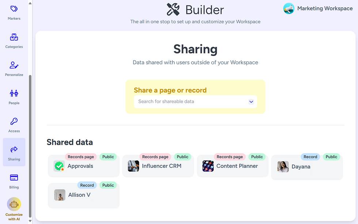Open the Billing section
Screen dimensions: 358x224
14,180
